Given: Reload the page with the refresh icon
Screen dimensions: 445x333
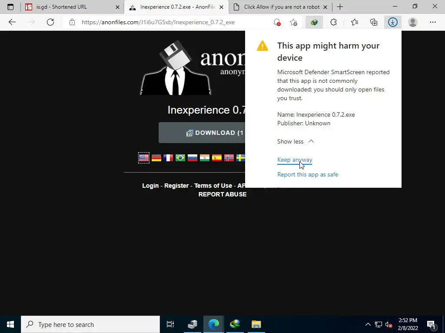Looking at the screenshot, I should (50, 22).
